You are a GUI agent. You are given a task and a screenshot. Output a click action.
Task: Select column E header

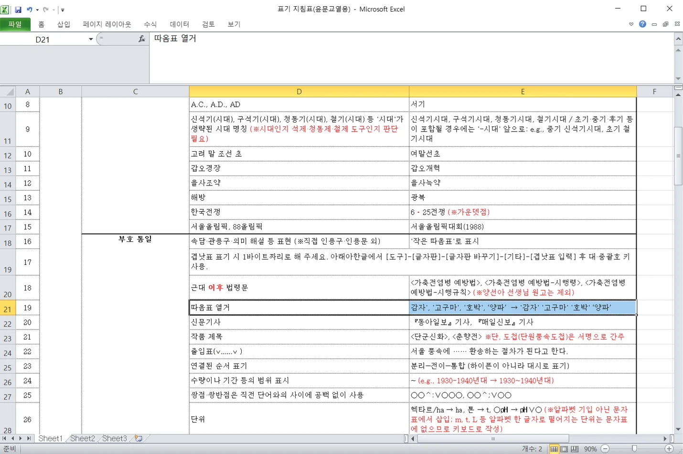(523, 92)
